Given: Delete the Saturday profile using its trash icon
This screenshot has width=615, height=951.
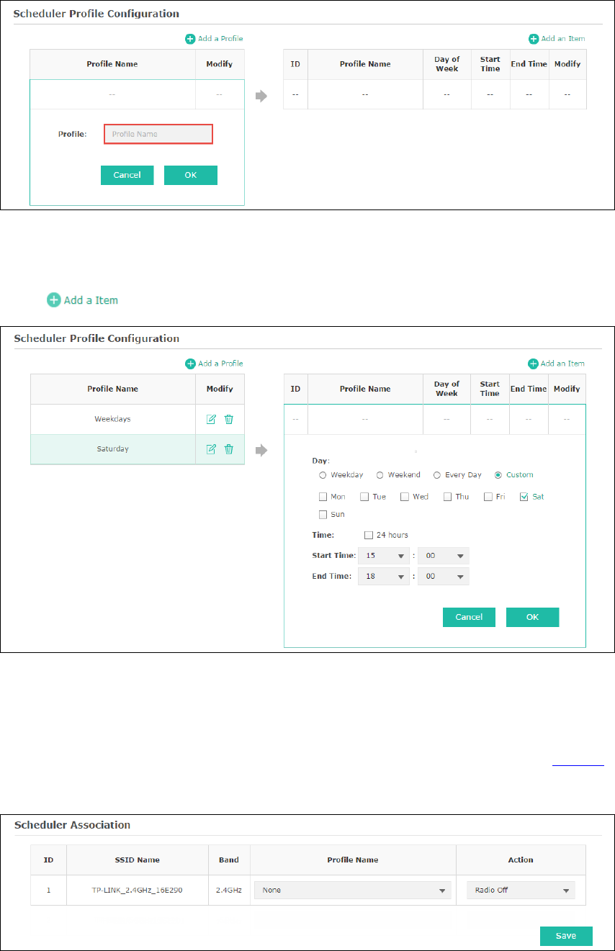Looking at the screenshot, I should coord(228,449).
